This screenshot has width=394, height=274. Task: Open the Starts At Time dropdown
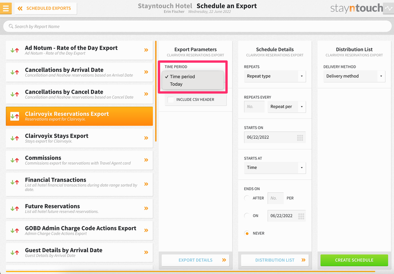275,168
